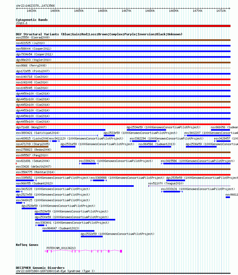This screenshot has width=238, height=275.
Task: Open variant nsv821691 (Sebat2004)
Action: point(33,161)
